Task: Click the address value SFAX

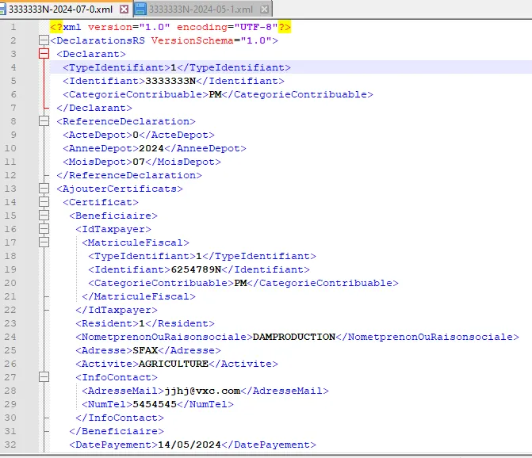Action: 145,350
